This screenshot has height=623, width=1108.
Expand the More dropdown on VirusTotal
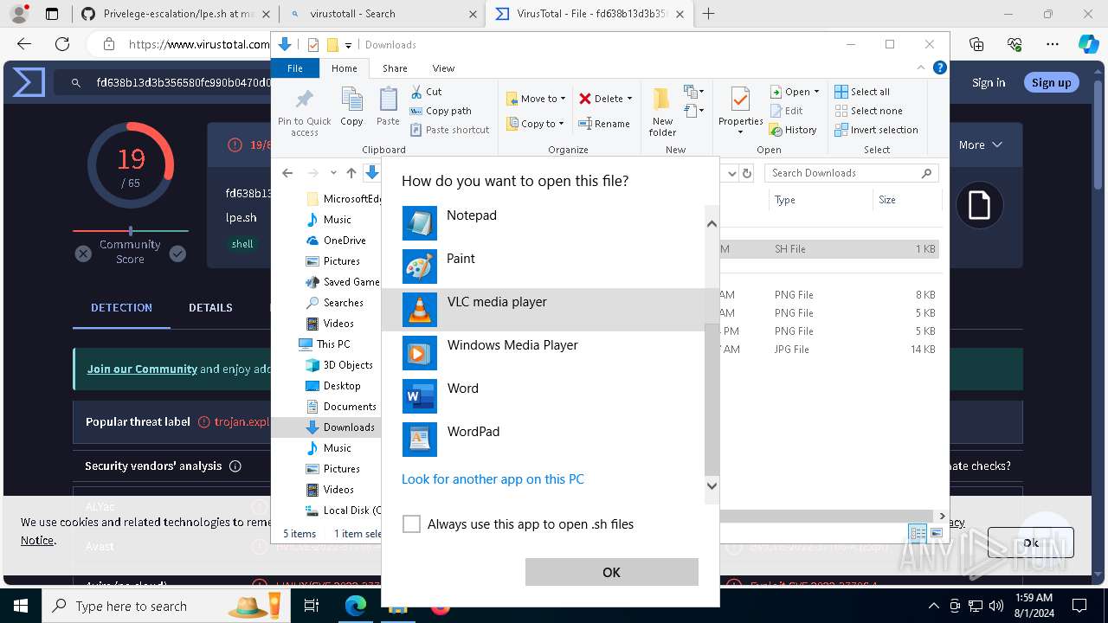[980, 145]
